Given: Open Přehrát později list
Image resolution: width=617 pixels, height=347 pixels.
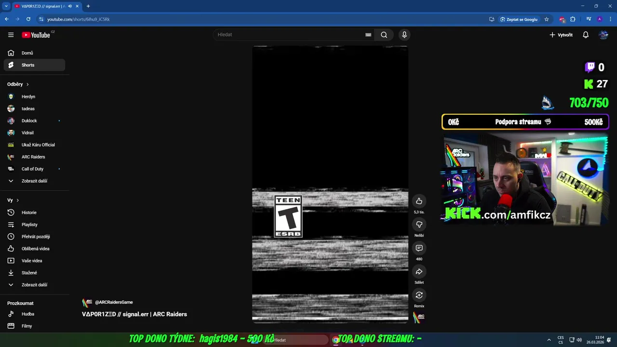Looking at the screenshot, I should click(x=34, y=237).
